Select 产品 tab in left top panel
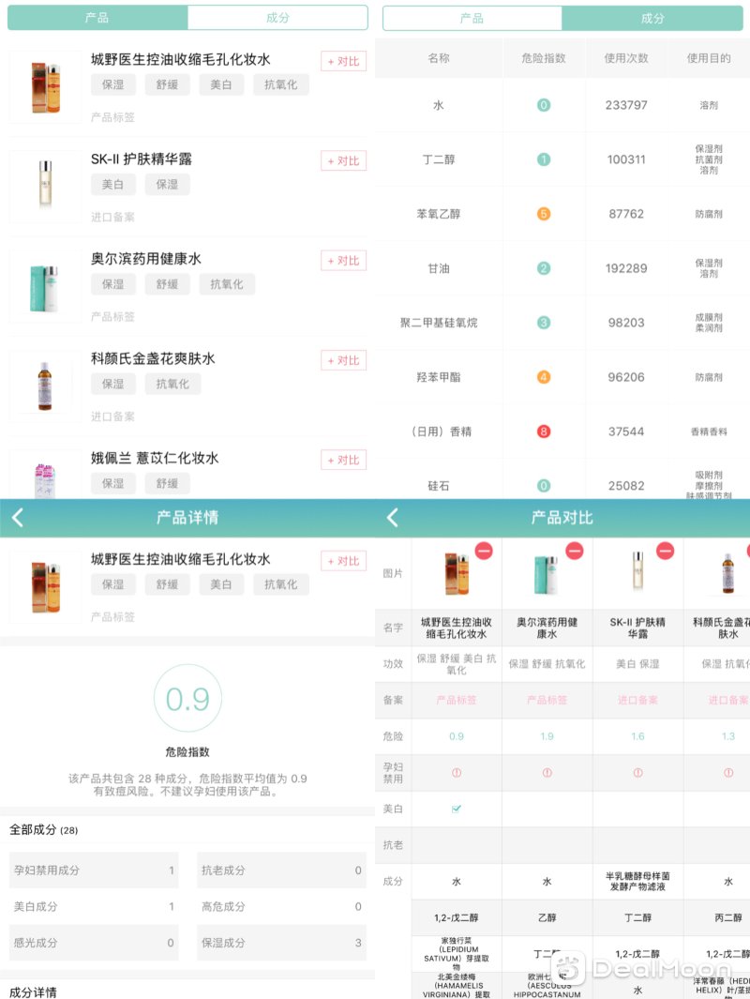 97,18
